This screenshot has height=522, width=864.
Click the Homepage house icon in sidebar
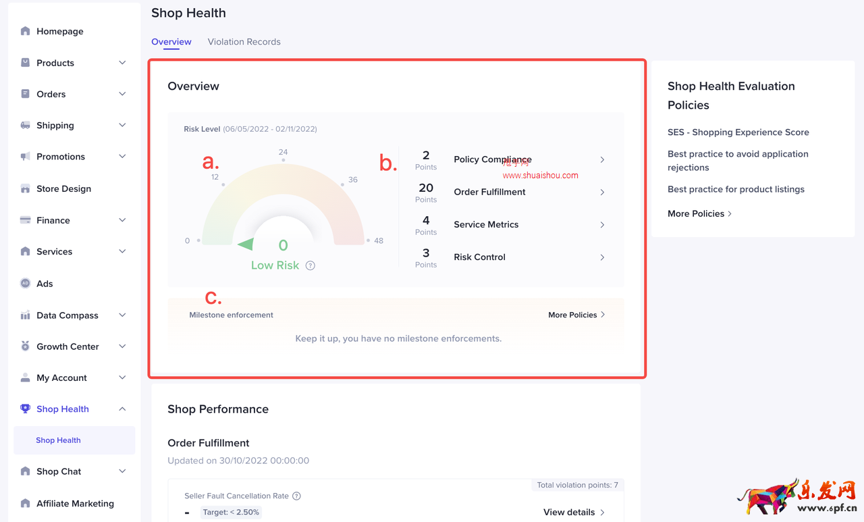pyautogui.click(x=25, y=31)
